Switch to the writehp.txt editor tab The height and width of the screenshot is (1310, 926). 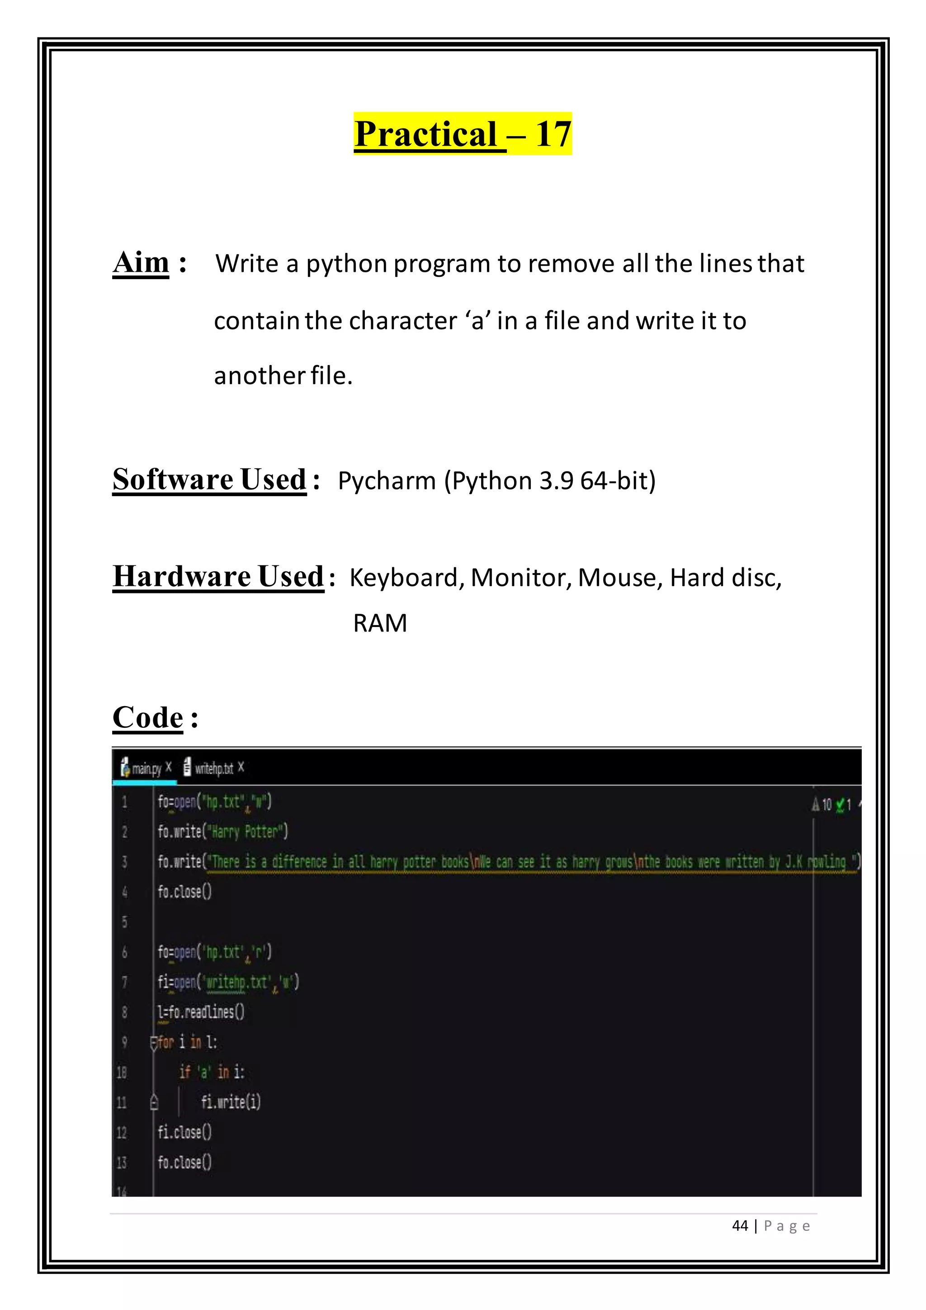click(214, 769)
